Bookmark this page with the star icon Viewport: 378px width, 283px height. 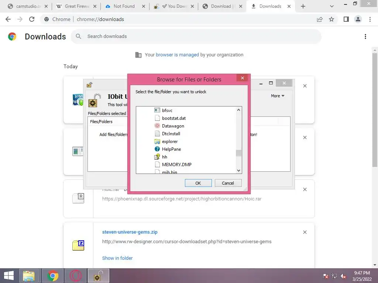coord(331,19)
